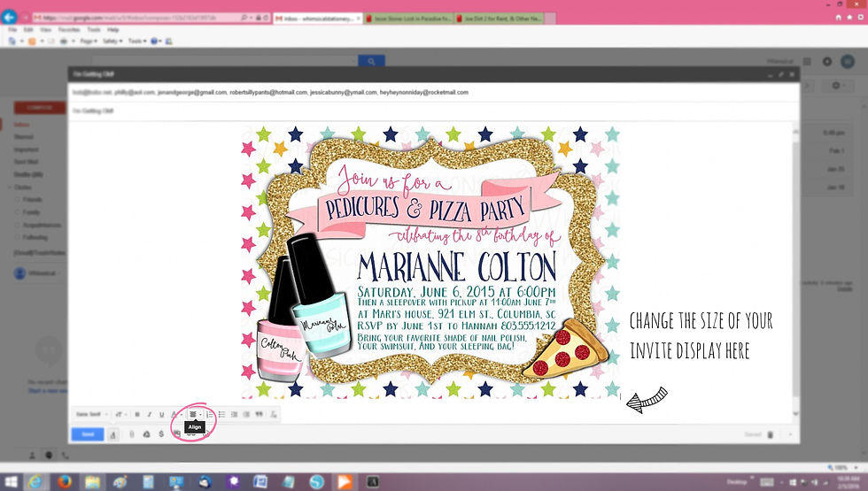The height and width of the screenshot is (491, 868).
Task: Click the print icon in command bar
Action: coord(64,41)
